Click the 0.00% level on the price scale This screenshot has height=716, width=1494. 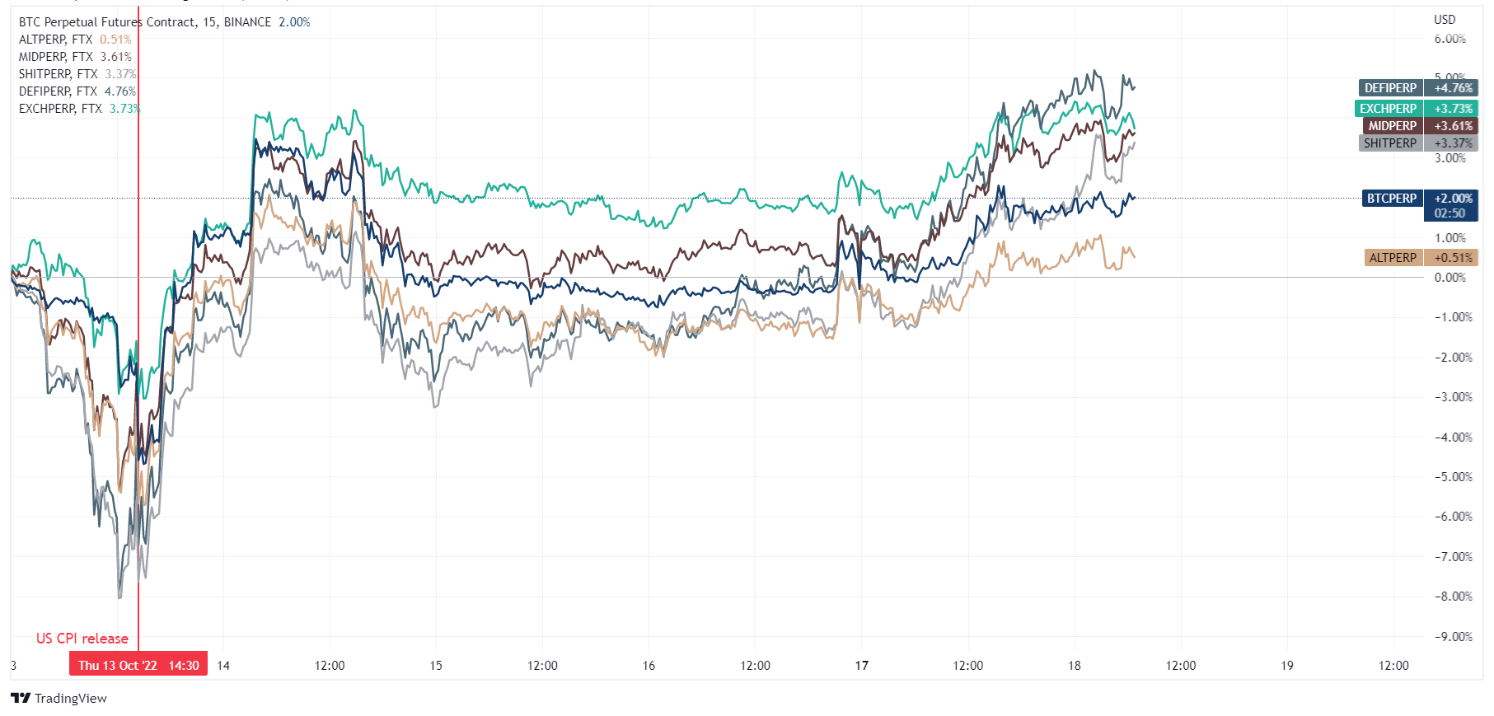(1450, 278)
